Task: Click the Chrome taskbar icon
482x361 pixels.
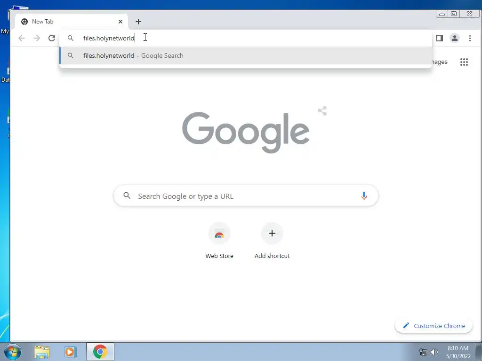Action: click(100, 352)
